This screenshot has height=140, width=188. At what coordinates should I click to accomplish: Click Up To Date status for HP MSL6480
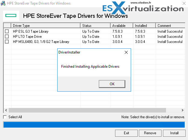(x=91, y=42)
